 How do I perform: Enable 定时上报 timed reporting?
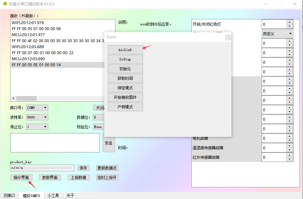point(107,177)
